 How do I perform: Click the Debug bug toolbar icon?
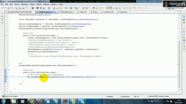tap(66, 8)
